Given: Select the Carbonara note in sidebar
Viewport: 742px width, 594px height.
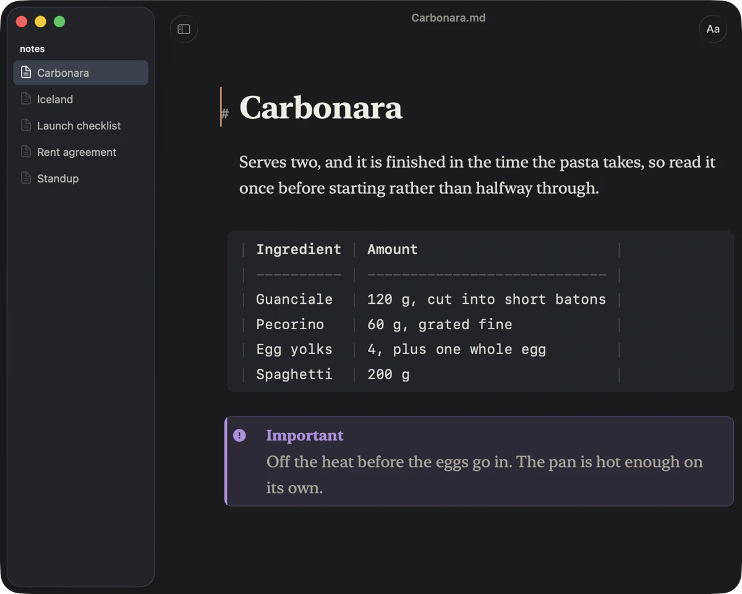Looking at the screenshot, I should [x=81, y=72].
